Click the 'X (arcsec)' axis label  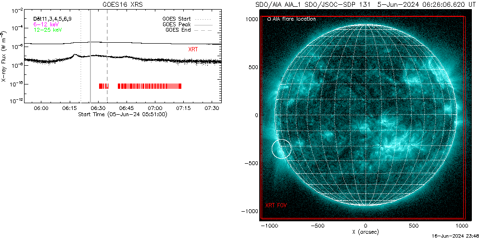click(365, 231)
